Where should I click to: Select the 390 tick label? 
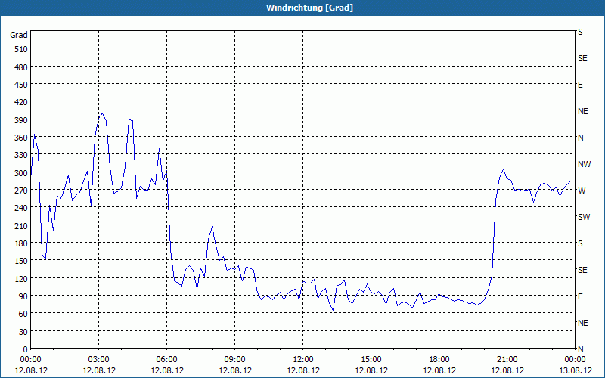pyautogui.click(x=21, y=120)
